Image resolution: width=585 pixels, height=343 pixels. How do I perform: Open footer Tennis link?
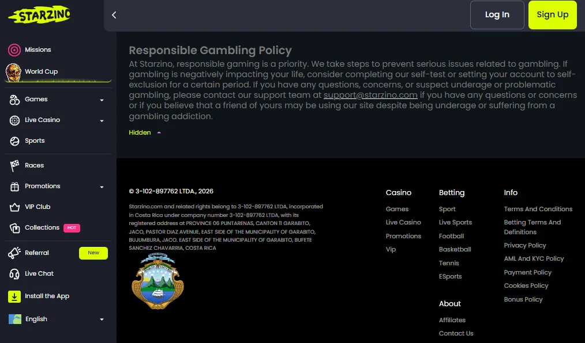[449, 263]
